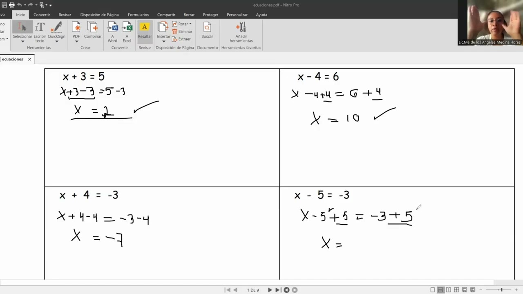Switch to facing pages view
523x294 pixels.
coord(449,290)
